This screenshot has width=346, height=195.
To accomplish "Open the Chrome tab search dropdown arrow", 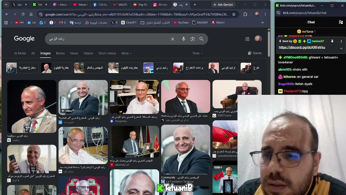I will click(x=6, y=5).
